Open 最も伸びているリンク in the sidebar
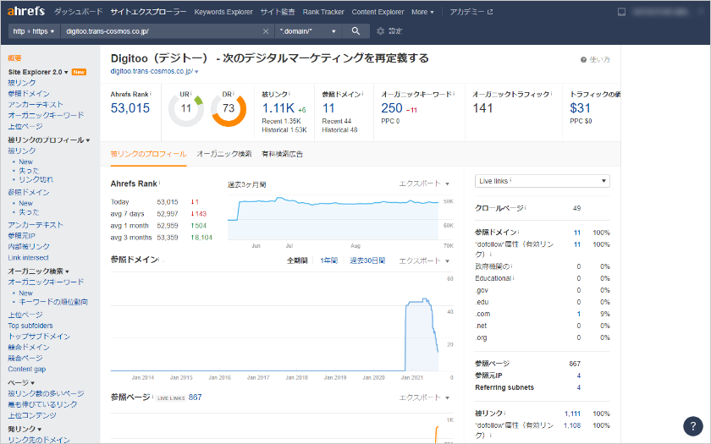The height and width of the screenshot is (444, 711). (x=42, y=404)
